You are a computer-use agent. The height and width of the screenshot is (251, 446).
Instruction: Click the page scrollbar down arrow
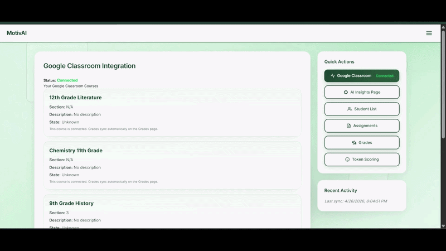443,226
